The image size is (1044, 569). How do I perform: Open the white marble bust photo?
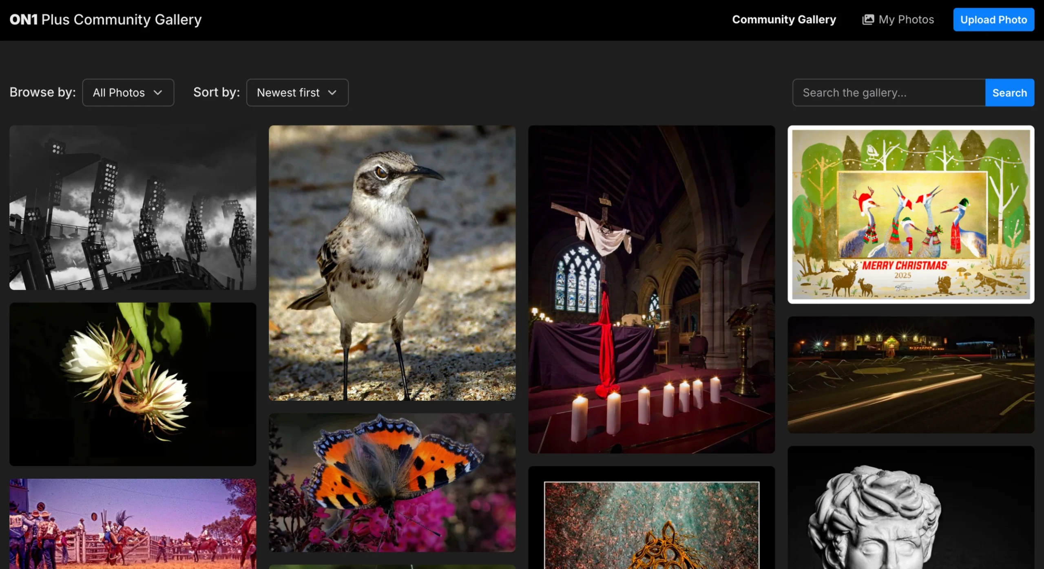911,507
